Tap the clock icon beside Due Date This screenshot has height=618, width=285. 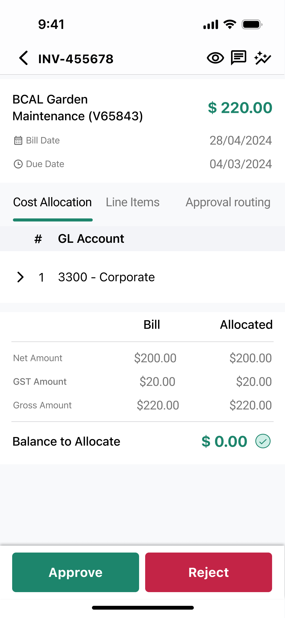18,164
